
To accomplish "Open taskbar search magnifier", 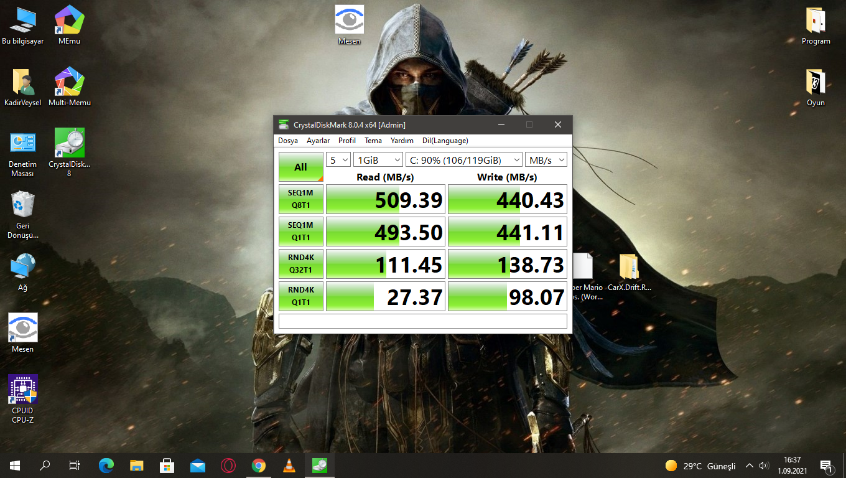I will click(45, 466).
